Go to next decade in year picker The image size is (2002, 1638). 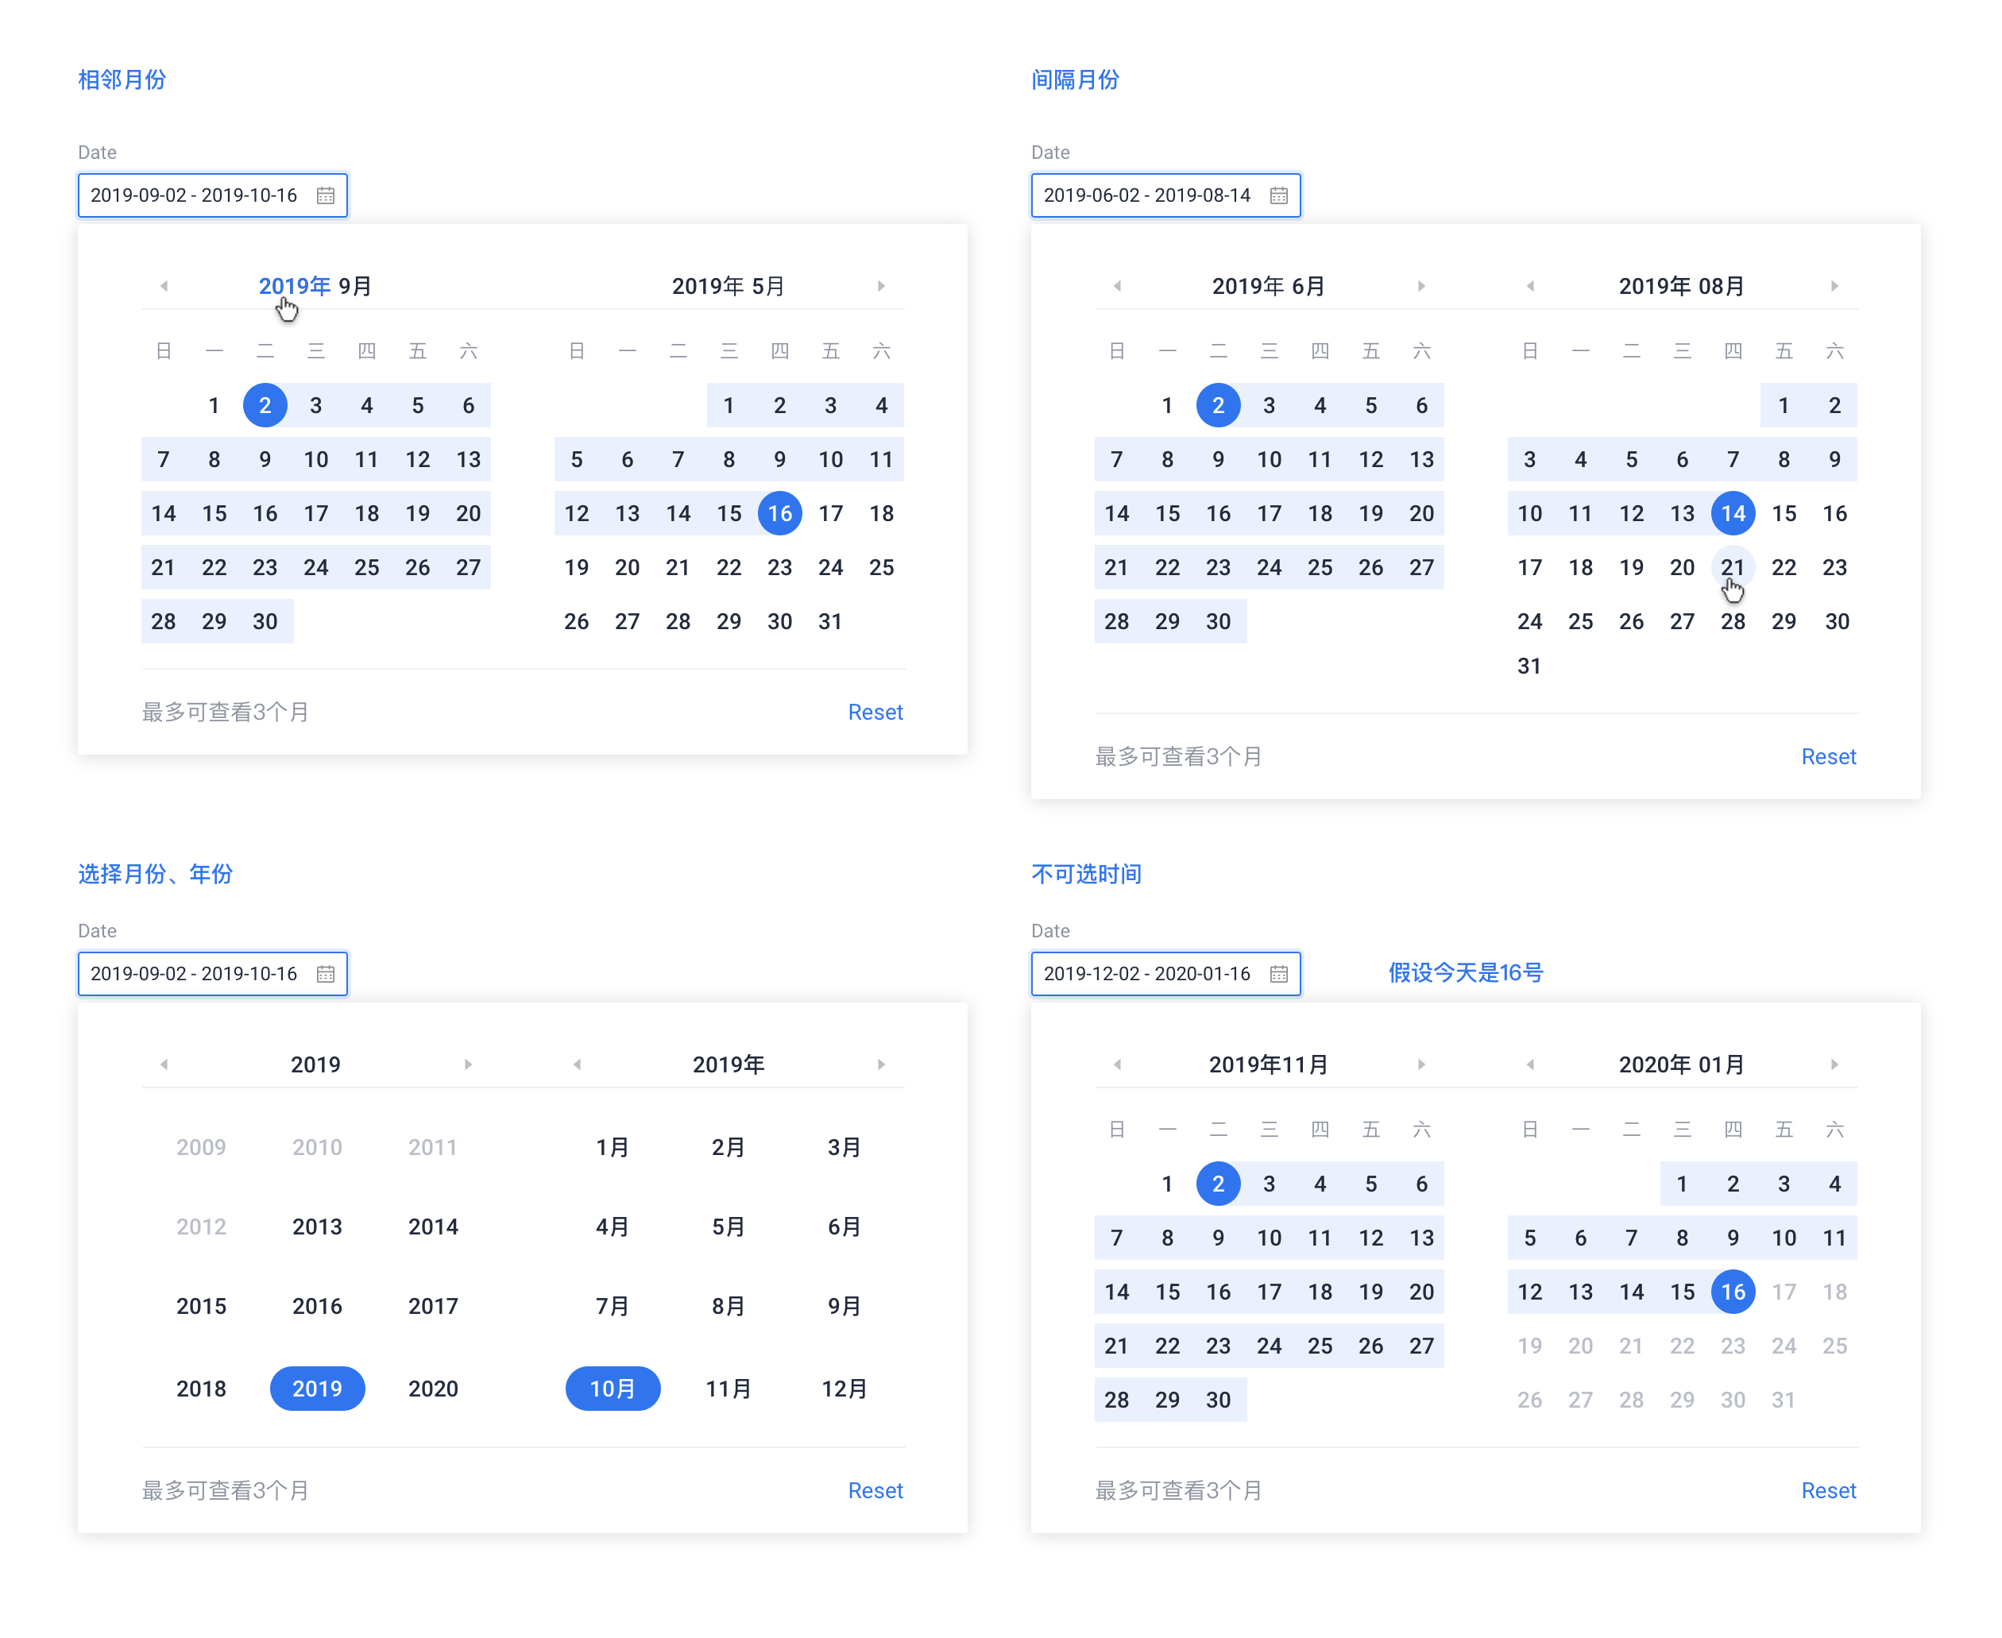pos(468,1064)
